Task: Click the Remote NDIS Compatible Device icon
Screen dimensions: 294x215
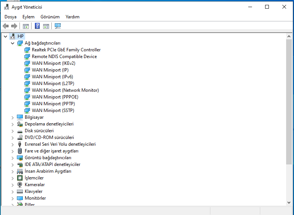Action: (x=27, y=57)
